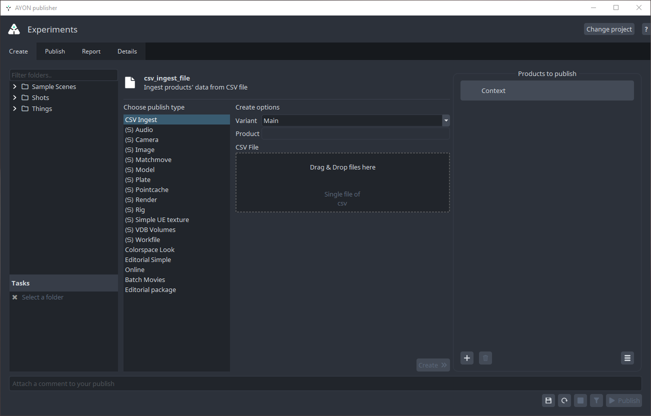Click the Change project button
This screenshot has width=651, height=416.
click(609, 29)
